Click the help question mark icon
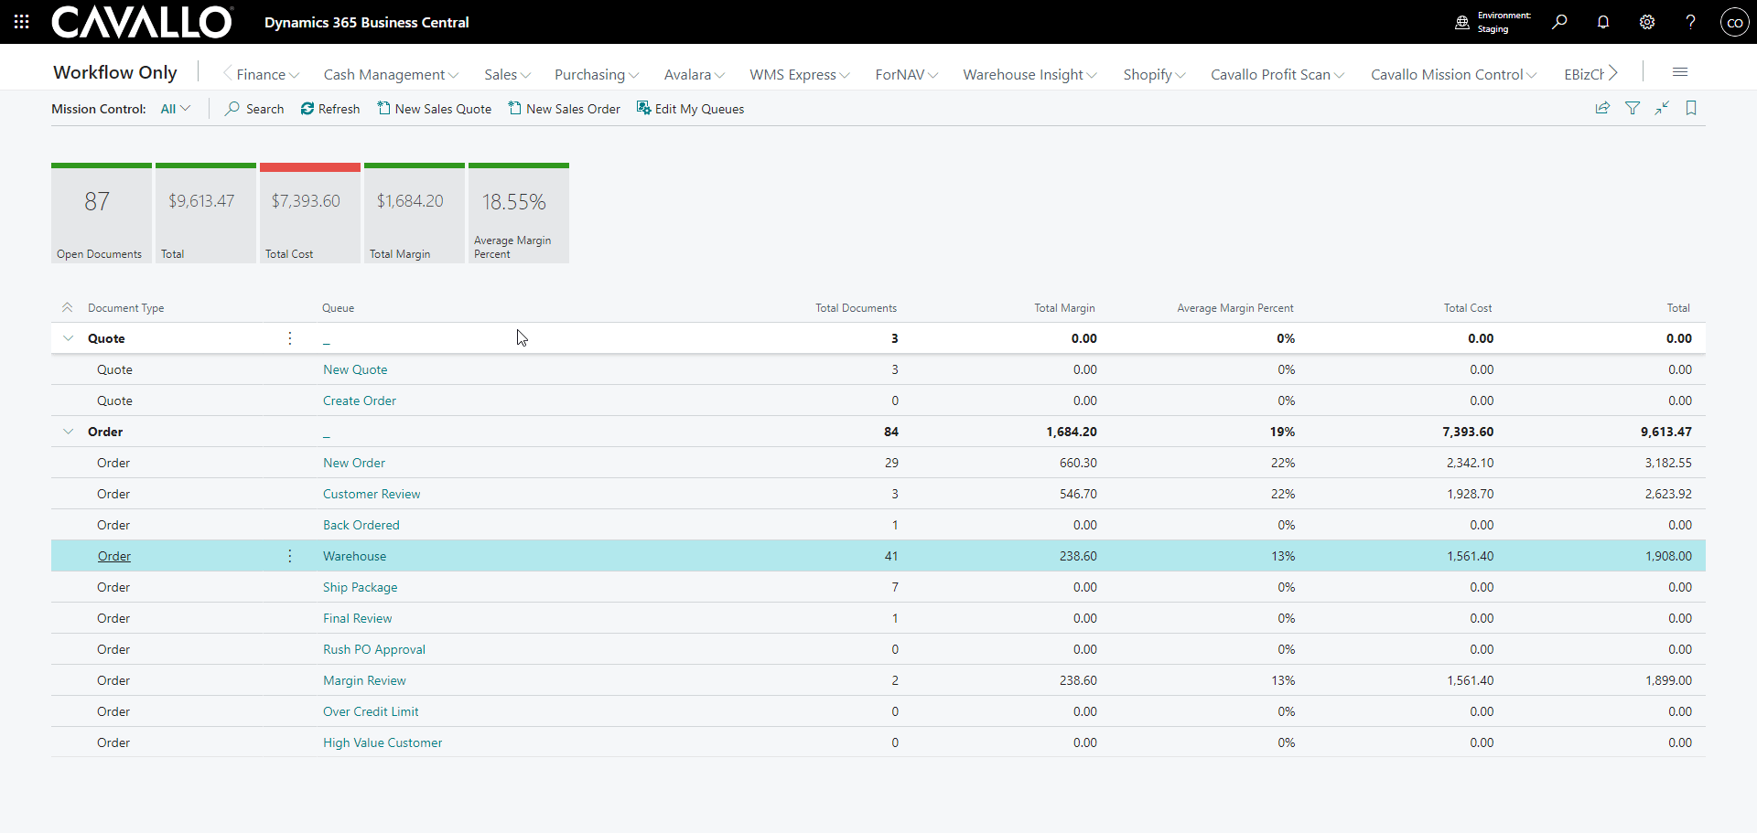1757x833 pixels. (1690, 22)
